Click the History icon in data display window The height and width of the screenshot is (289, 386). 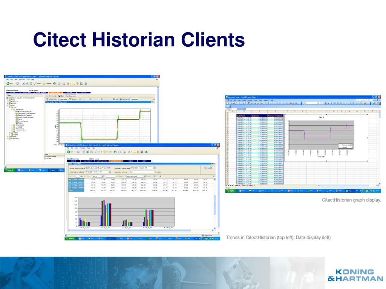[115, 152]
